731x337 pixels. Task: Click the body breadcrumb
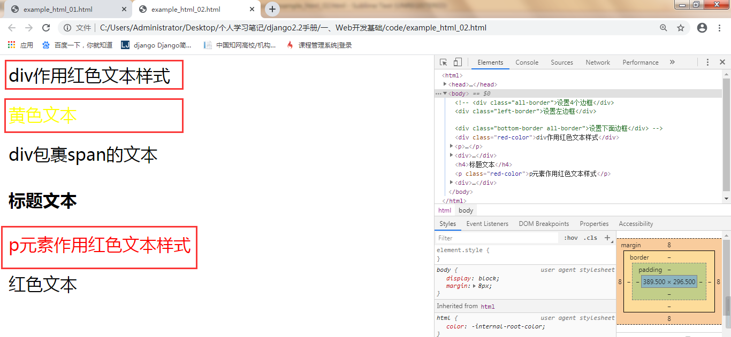(x=466, y=210)
